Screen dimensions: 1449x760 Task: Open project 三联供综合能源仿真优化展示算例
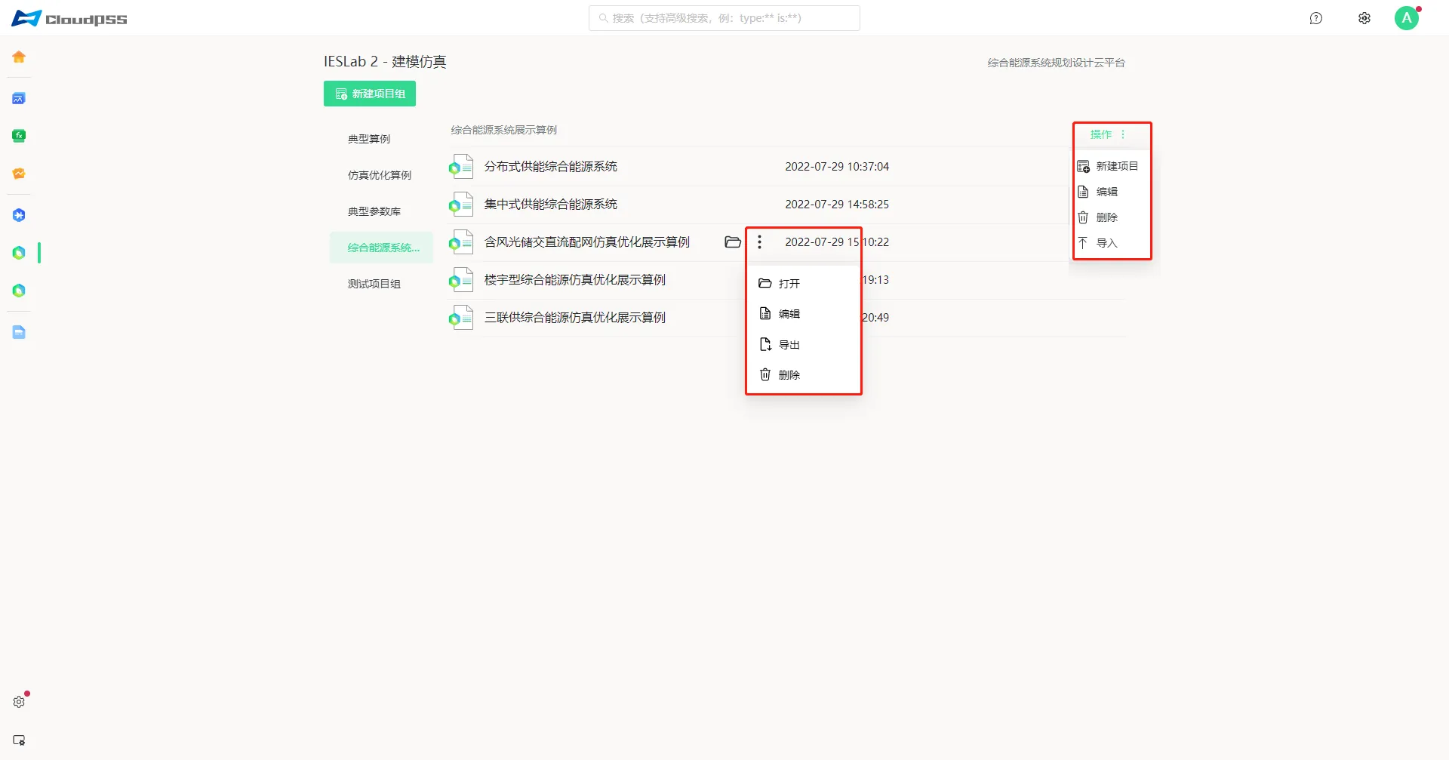pos(575,318)
